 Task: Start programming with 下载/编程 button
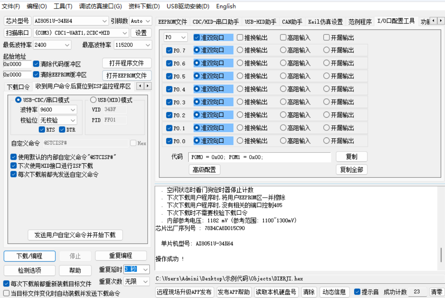point(29,256)
